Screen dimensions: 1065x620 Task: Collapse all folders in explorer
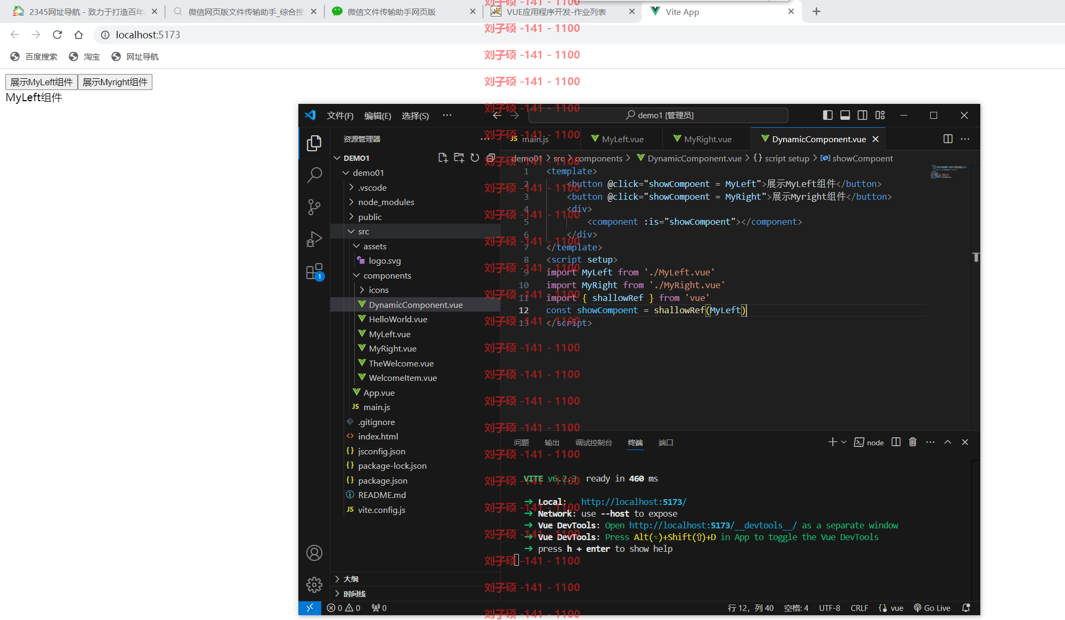(x=491, y=158)
